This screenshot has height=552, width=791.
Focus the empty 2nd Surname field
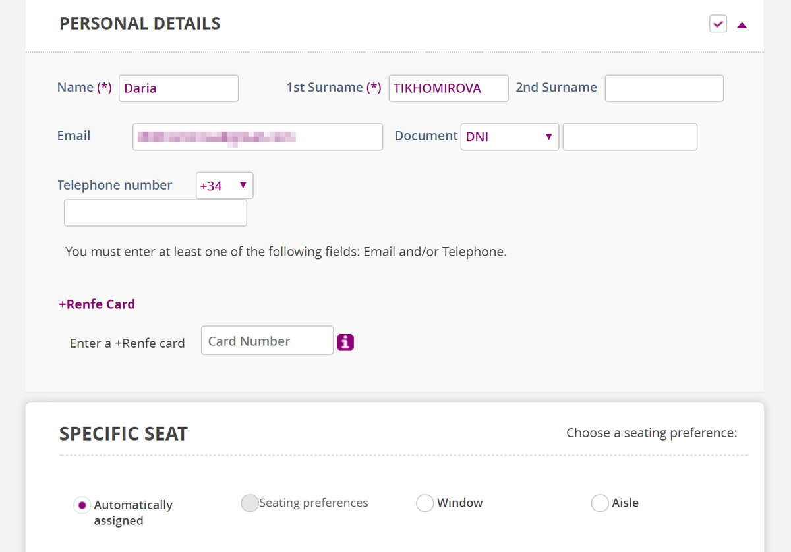tap(664, 88)
